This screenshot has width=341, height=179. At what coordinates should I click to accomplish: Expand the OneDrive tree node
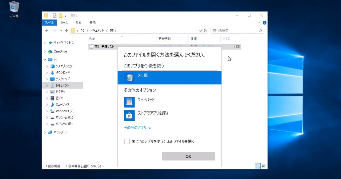[x=45, y=52]
